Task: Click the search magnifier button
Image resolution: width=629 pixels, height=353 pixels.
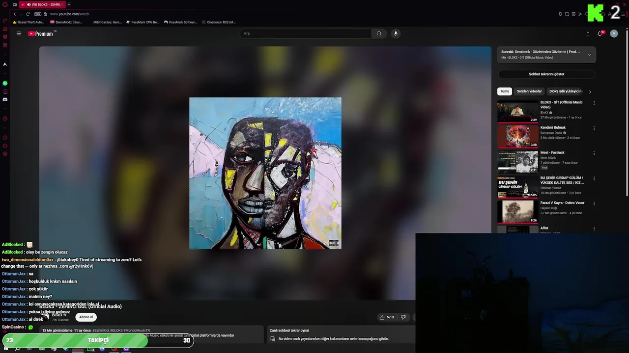Action: coord(379,34)
